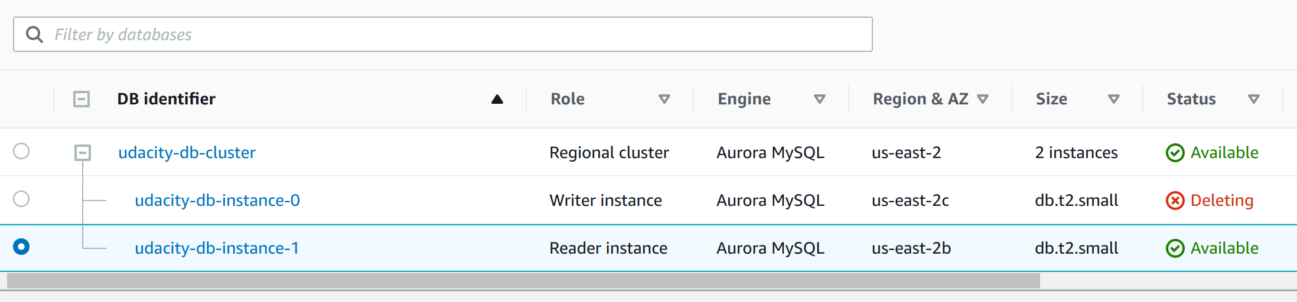The height and width of the screenshot is (302, 1297).
Task: Select the udacity-db-instance-1 radio button
Action: 21,247
